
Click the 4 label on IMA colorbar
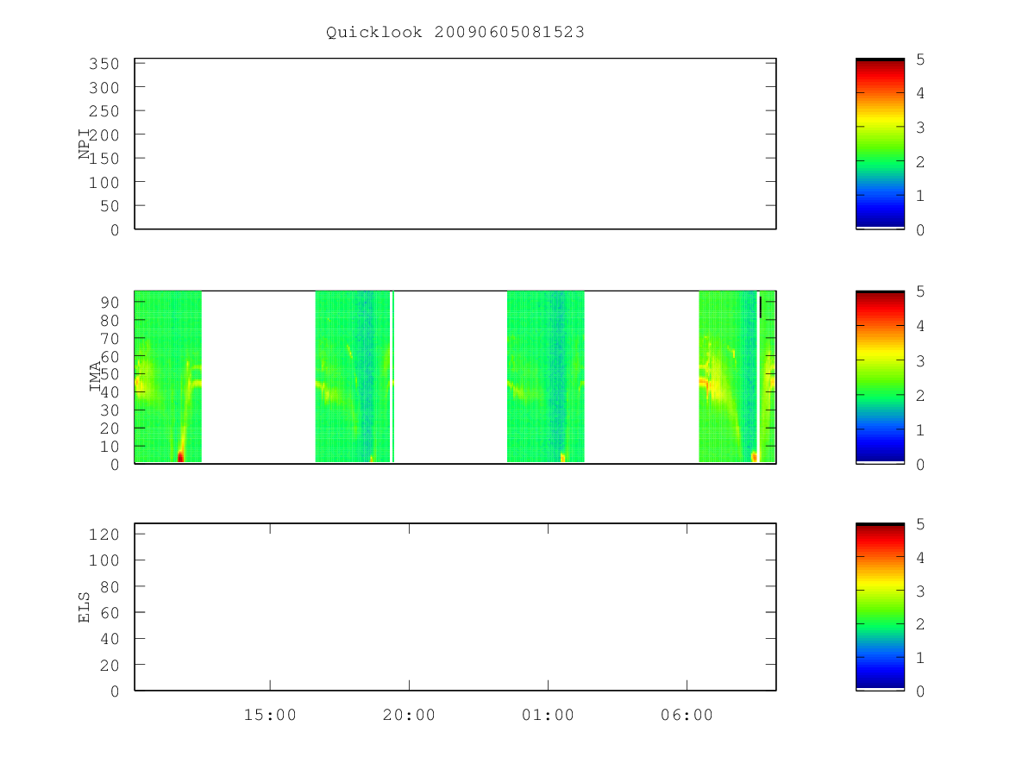(x=921, y=326)
